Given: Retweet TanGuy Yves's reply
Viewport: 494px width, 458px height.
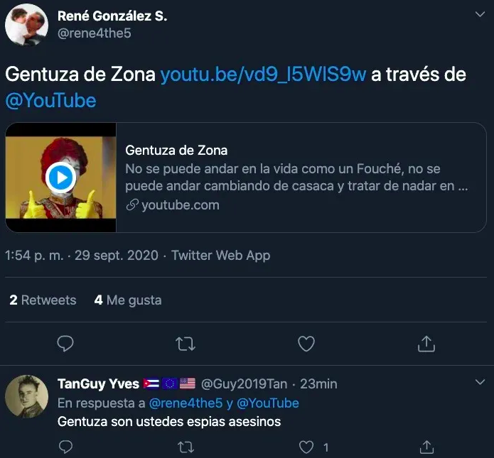Looking at the screenshot, I should (186, 447).
